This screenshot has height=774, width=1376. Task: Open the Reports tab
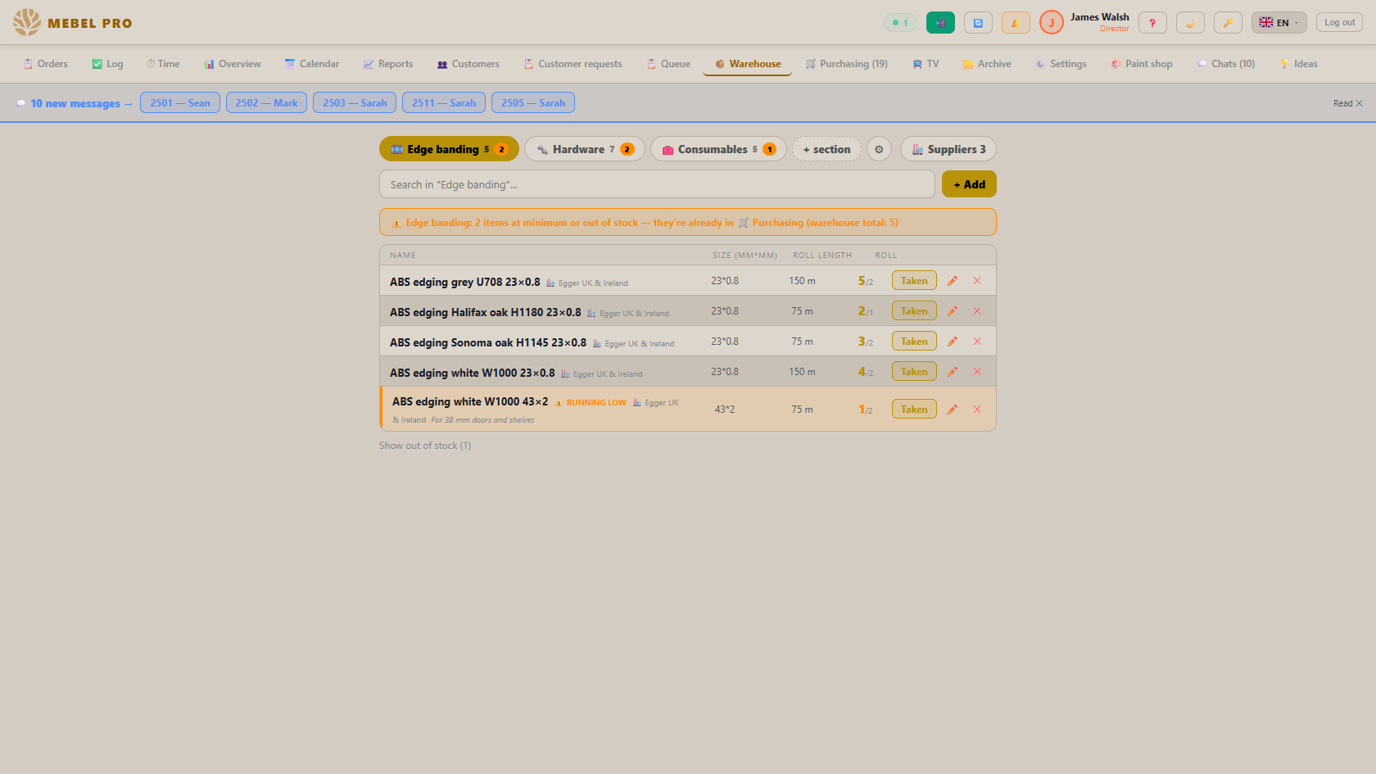click(x=388, y=64)
